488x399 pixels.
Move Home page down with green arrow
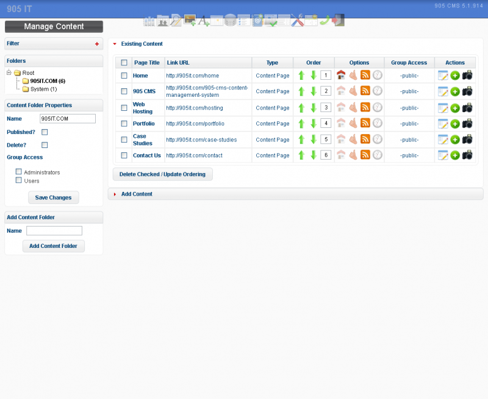pyautogui.click(x=314, y=75)
